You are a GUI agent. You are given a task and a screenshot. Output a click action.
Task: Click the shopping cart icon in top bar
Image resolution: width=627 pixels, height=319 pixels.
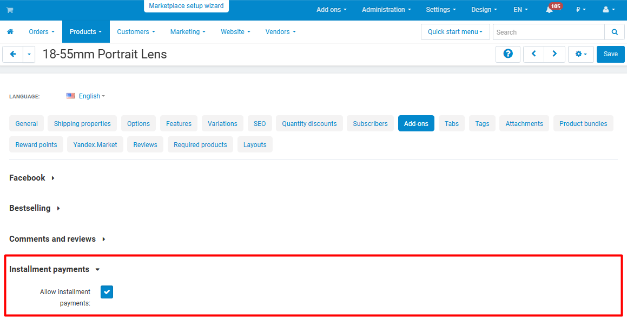point(10,10)
